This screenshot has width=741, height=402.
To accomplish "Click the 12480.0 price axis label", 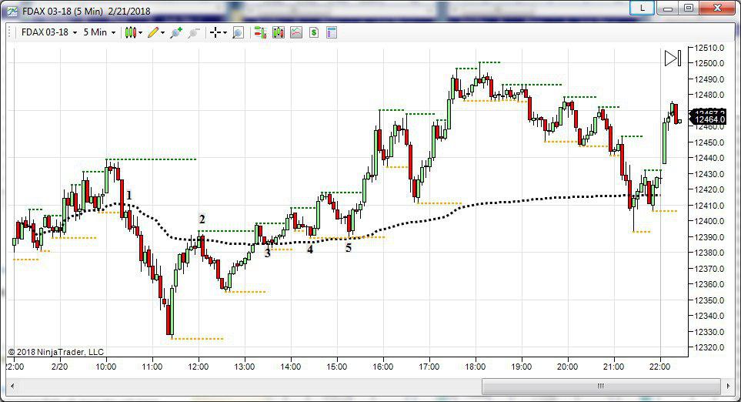I will (709, 95).
